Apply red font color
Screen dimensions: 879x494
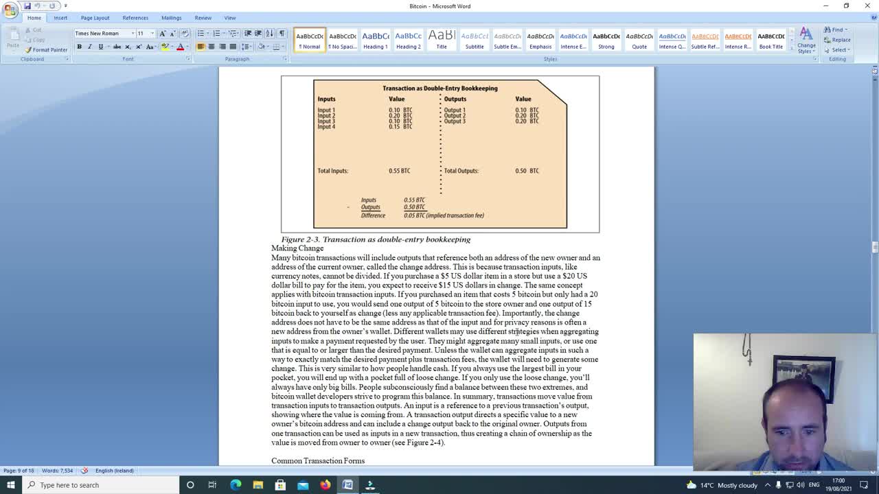click(x=180, y=47)
